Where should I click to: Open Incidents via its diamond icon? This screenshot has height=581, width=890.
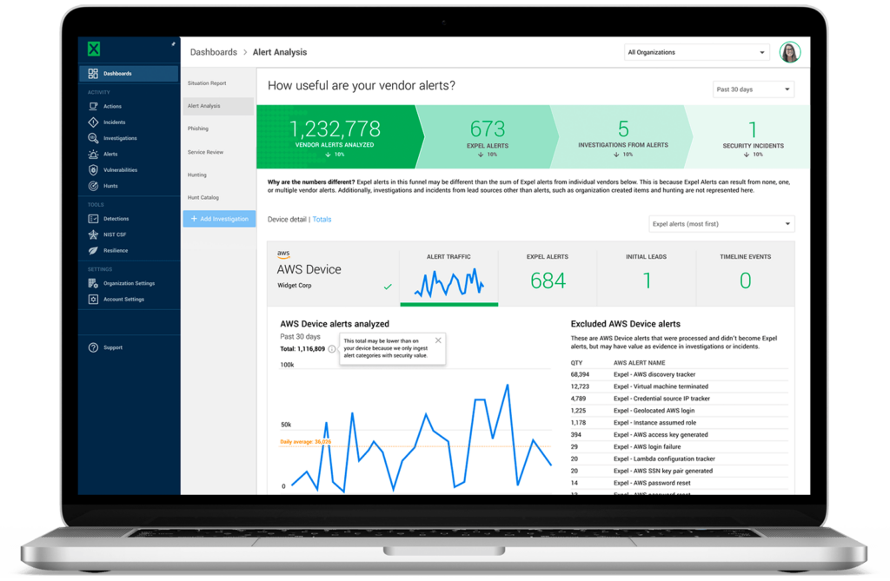pyautogui.click(x=93, y=122)
